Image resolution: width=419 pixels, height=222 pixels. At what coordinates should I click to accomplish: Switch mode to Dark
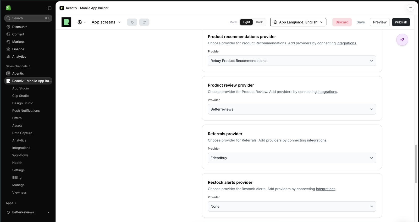click(259, 22)
